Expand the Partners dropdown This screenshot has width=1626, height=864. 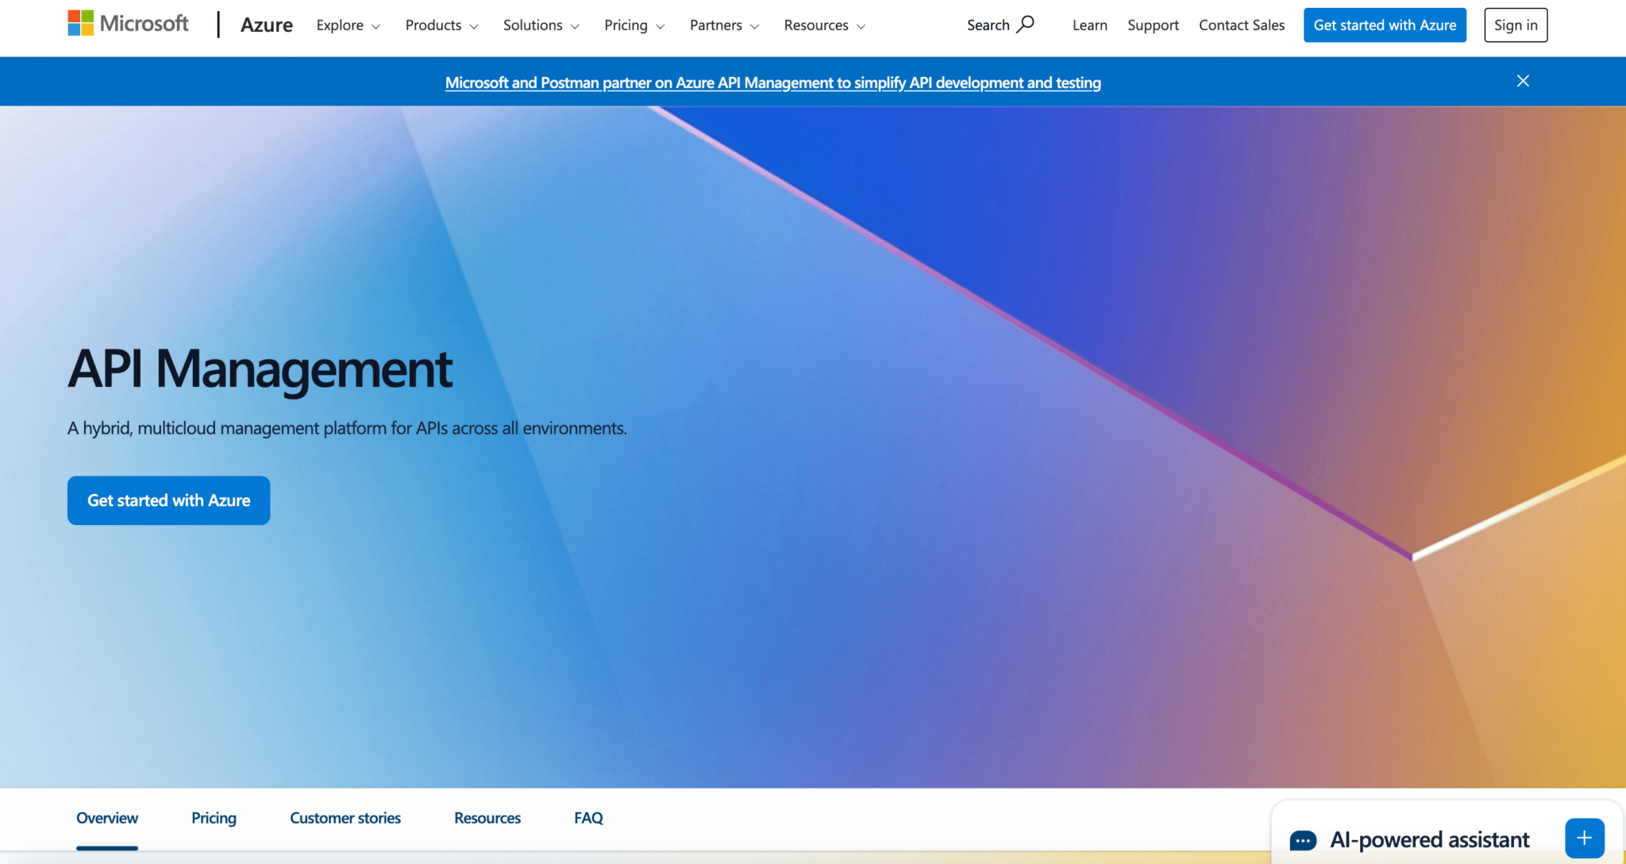[725, 25]
